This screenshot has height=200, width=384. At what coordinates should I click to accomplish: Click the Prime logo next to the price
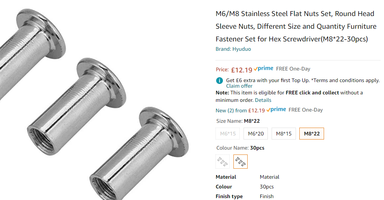point(263,69)
